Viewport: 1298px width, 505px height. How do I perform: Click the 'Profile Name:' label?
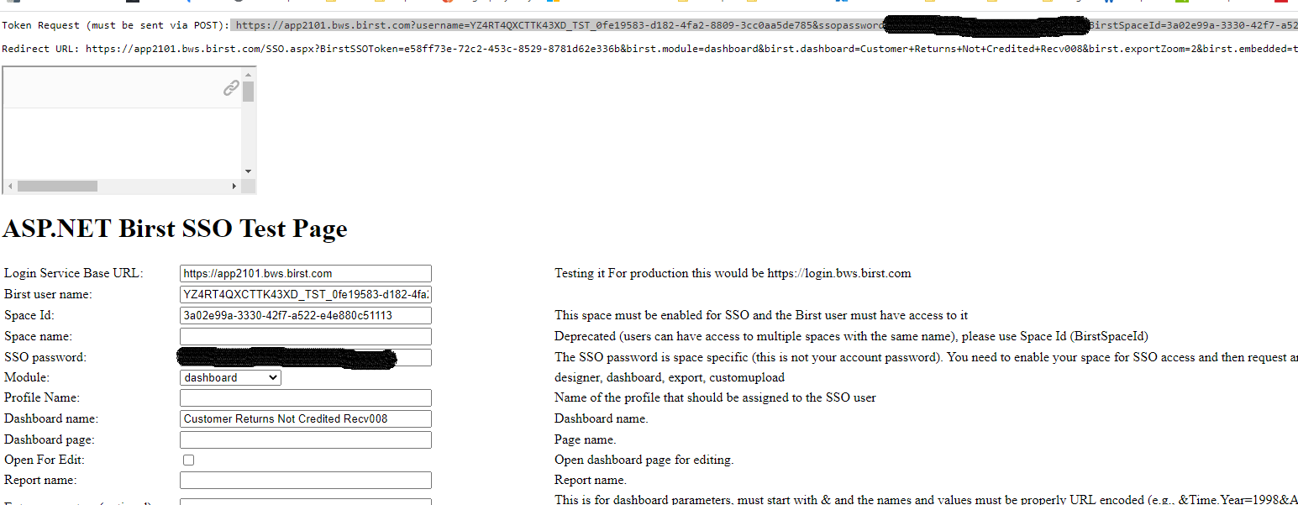[42, 397]
